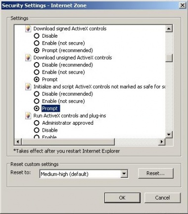Click the shield icon beside Download unsigned ActiveX controls

pos(28,58)
